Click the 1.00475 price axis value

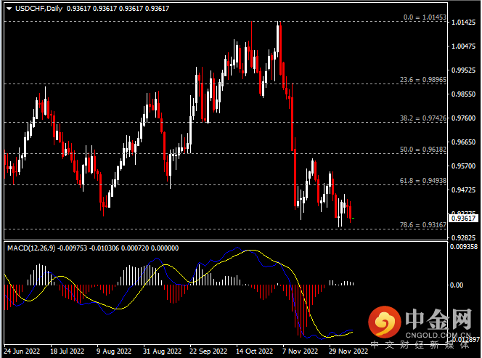click(464, 46)
